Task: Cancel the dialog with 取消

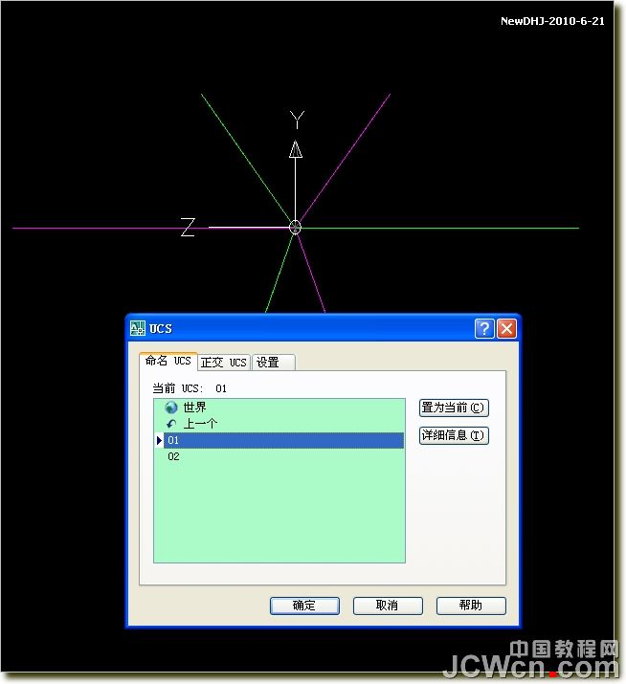Action: click(x=388, y=606)
